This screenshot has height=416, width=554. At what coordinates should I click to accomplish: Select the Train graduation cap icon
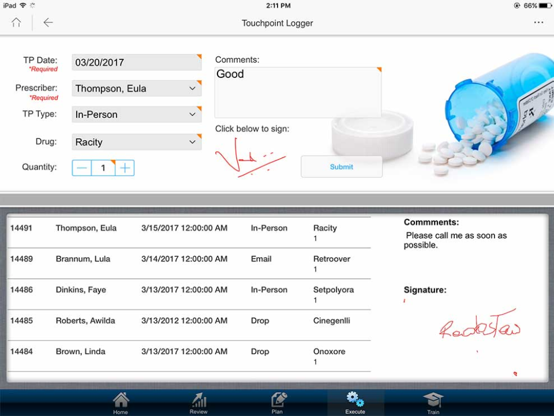(x=433, y=401)
